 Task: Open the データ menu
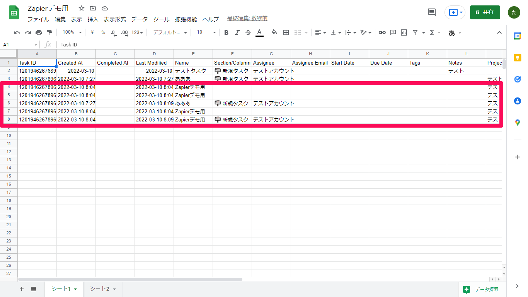(x=140, y=19)
